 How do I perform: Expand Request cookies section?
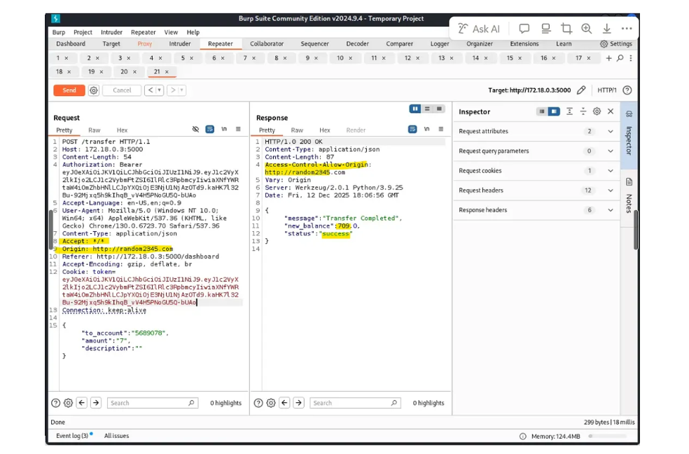536,170
